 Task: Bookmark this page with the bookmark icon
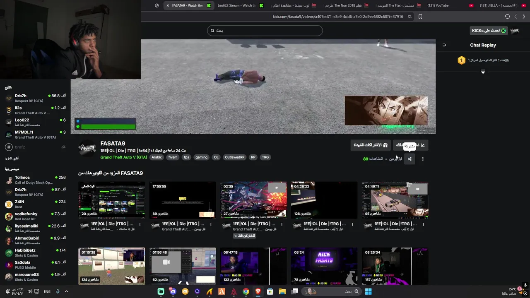pyautogui.click(x=420, y=17)
